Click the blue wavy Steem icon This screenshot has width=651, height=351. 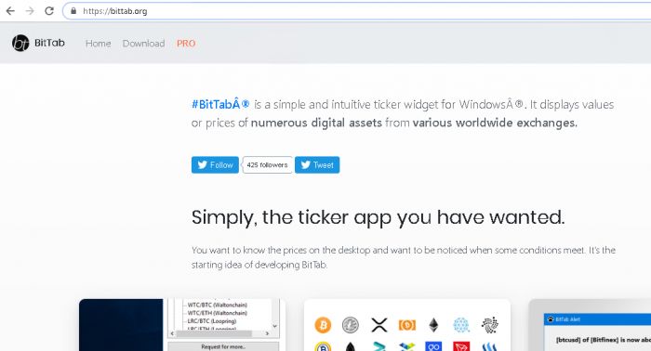coord(490,346)
